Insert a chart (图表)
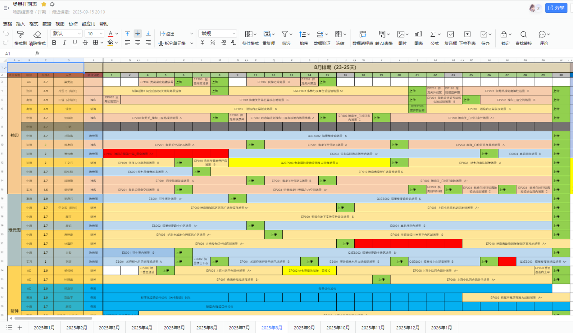573x333 pixels. coord(419,38)
